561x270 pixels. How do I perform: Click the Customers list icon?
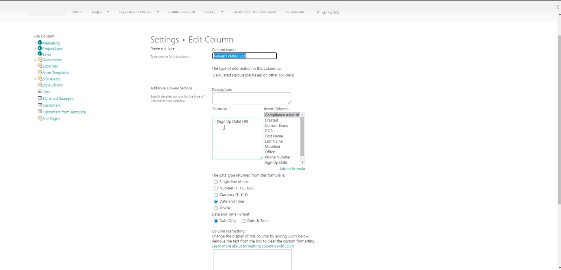pyautogui.click(x=40, y=105)
